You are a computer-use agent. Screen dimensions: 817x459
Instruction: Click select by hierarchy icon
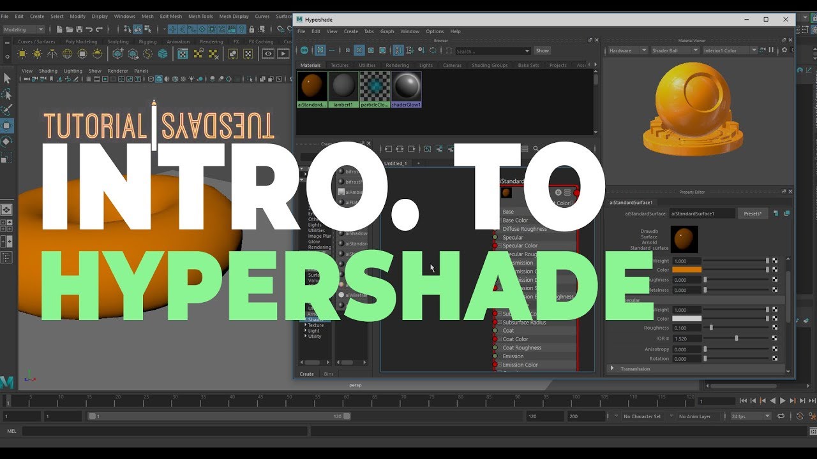(x=128, y=29)
